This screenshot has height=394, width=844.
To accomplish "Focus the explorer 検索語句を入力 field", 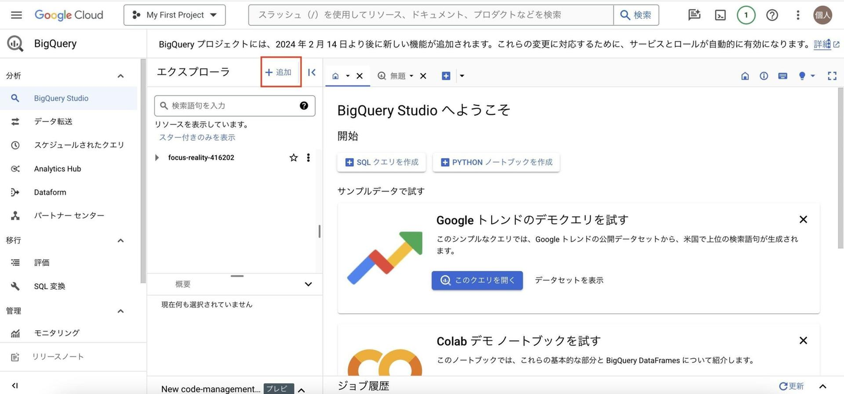I will pos(234,105).
